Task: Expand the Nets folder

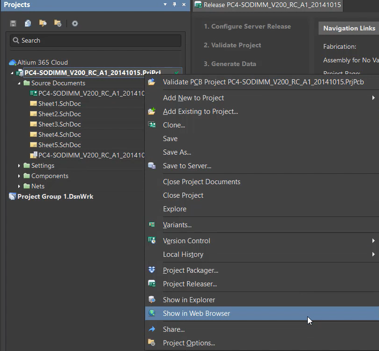Action: pyautogui.click(x=20, y=186)
